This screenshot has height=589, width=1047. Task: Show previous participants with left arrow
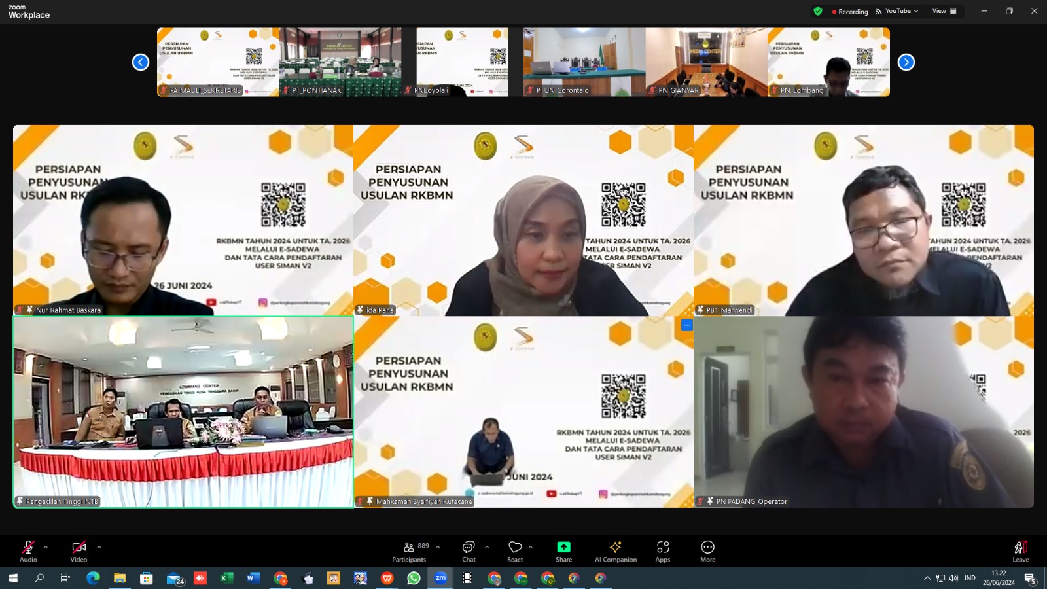click(141, 62)
